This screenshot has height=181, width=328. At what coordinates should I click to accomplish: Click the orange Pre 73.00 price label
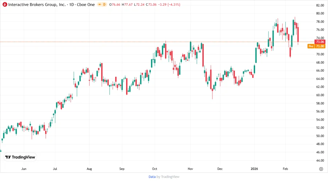316,46
